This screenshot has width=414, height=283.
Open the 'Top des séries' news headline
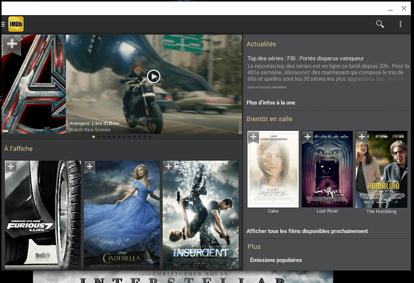305,59
